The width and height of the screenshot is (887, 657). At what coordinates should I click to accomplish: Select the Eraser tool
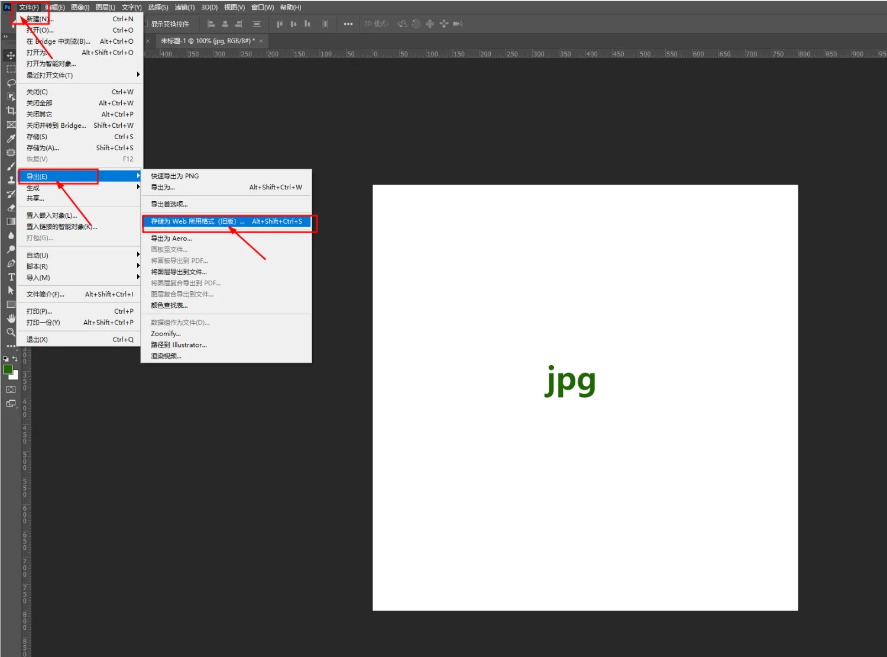[x=11, y=208]
